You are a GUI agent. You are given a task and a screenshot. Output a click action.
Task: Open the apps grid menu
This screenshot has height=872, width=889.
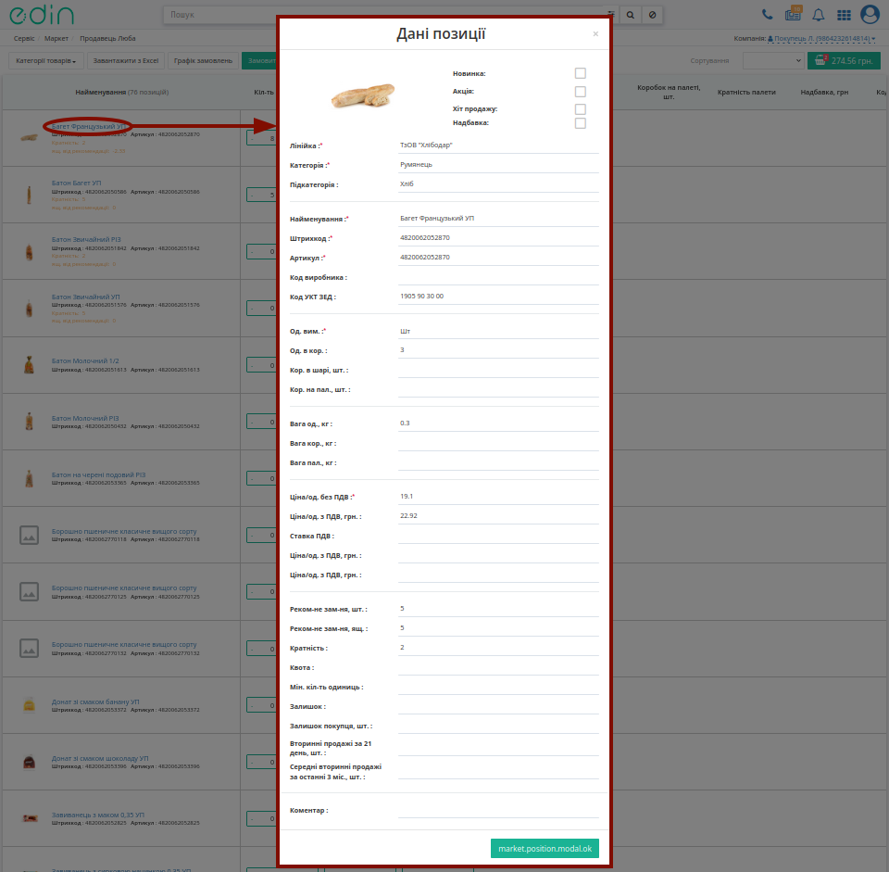[844, 16]
